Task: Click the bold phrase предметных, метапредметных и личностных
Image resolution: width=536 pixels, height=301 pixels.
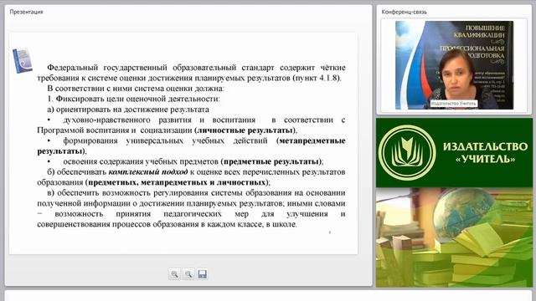Action: pos(177,182)
